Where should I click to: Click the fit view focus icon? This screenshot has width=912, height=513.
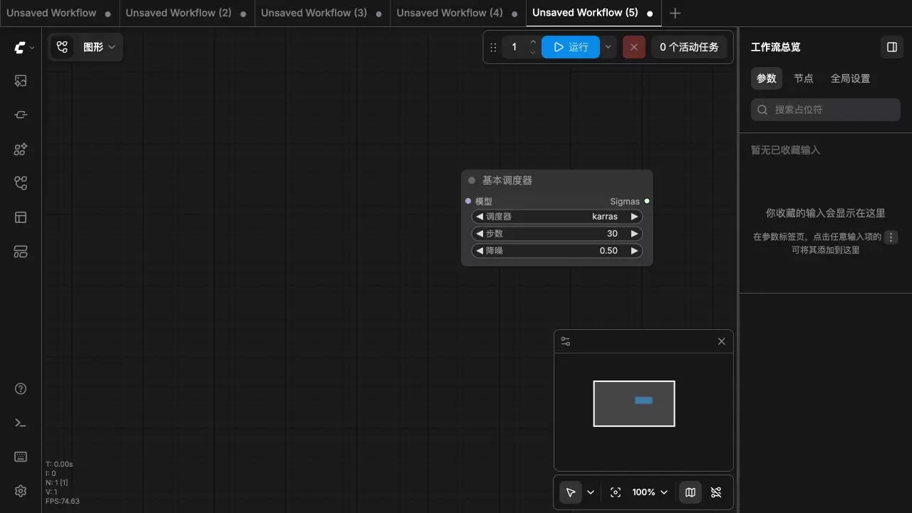(x=616, y=492)
